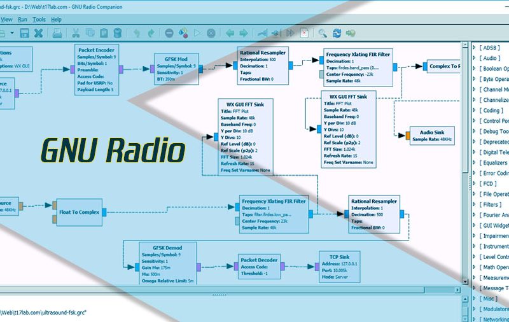Expand the Coding block category

(x=475, y=110)
